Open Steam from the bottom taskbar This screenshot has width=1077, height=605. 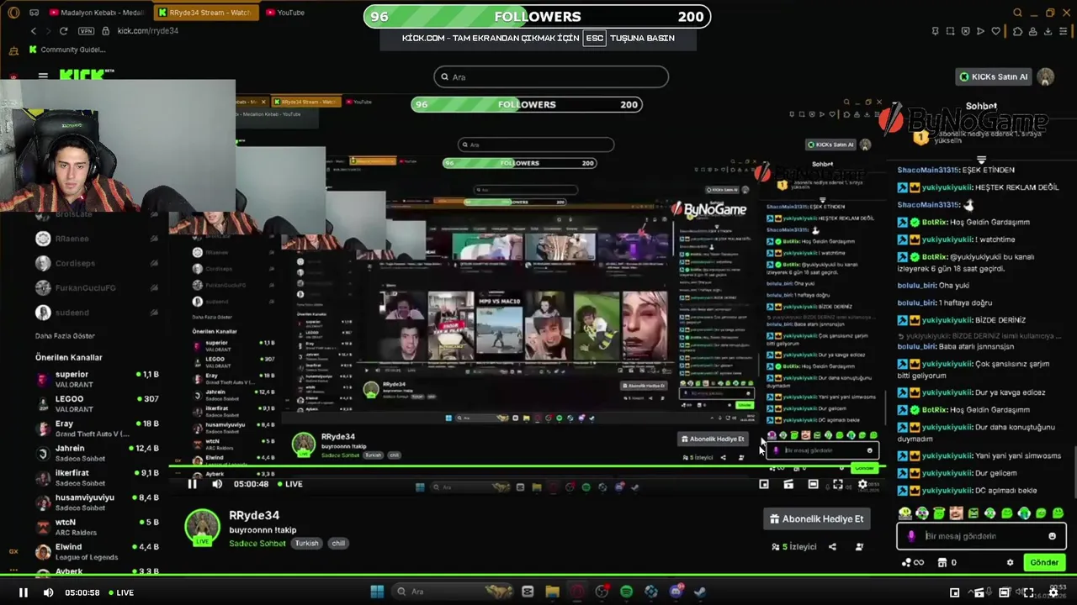[x=700, y=592]
